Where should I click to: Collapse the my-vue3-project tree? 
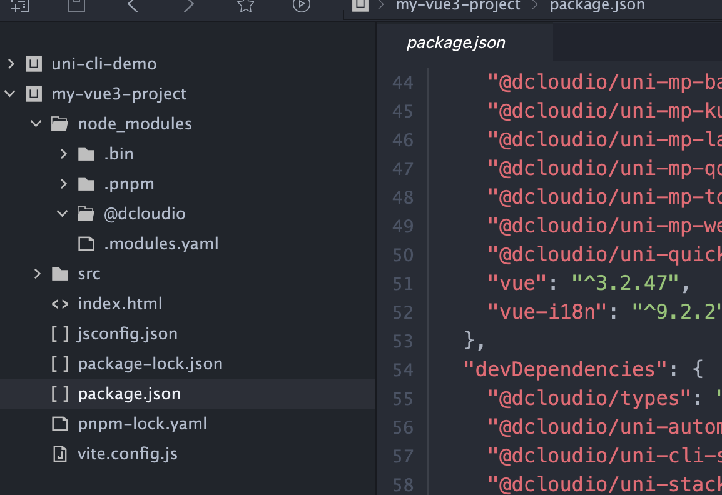coord(10,94)
